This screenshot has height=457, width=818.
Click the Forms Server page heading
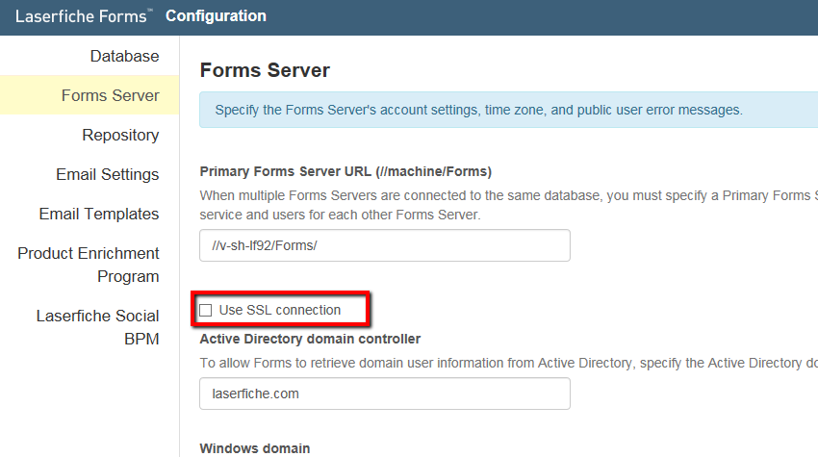pos(265,70)
